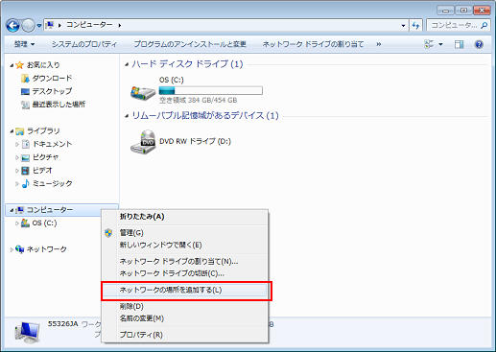Expand OS (C:) in navigation tree
This screenshot has width=496, height=352.
[17, 223]
